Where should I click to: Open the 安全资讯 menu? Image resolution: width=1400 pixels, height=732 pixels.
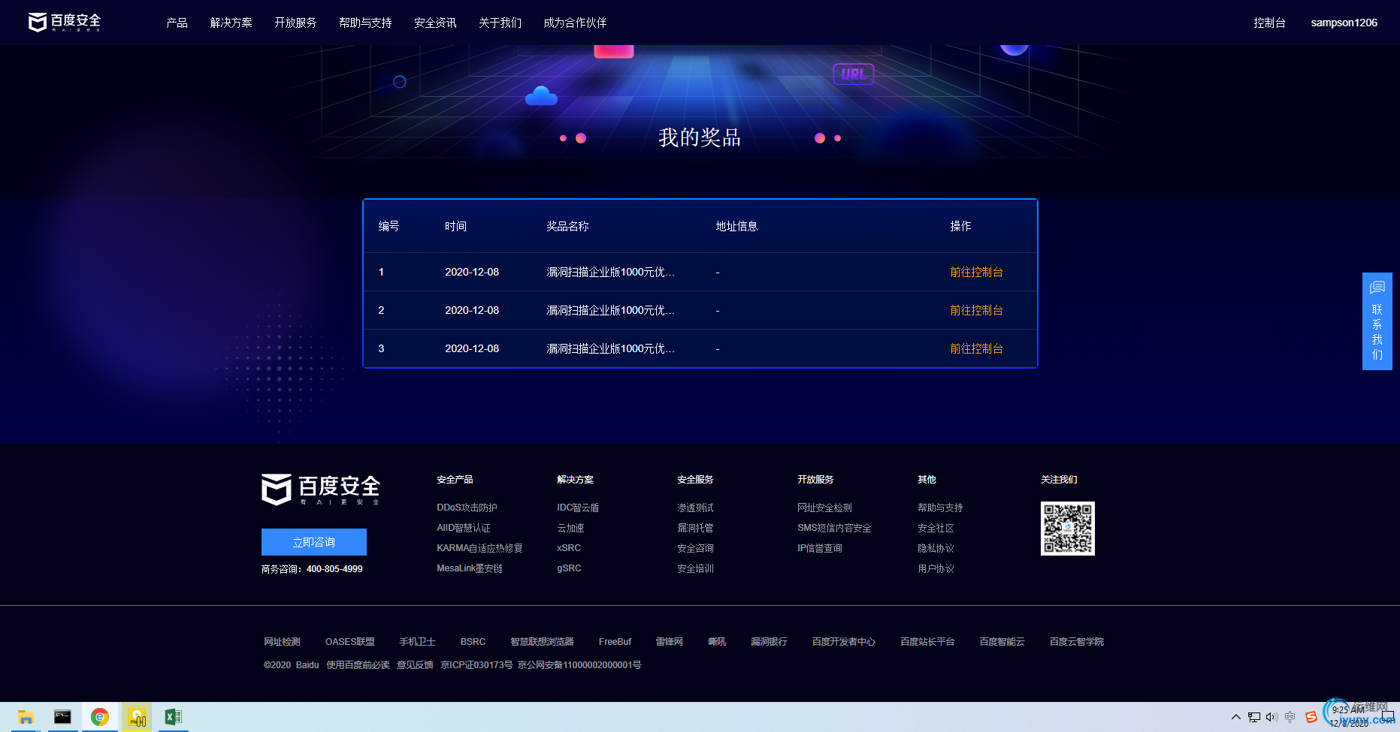(x=435, y=23)
